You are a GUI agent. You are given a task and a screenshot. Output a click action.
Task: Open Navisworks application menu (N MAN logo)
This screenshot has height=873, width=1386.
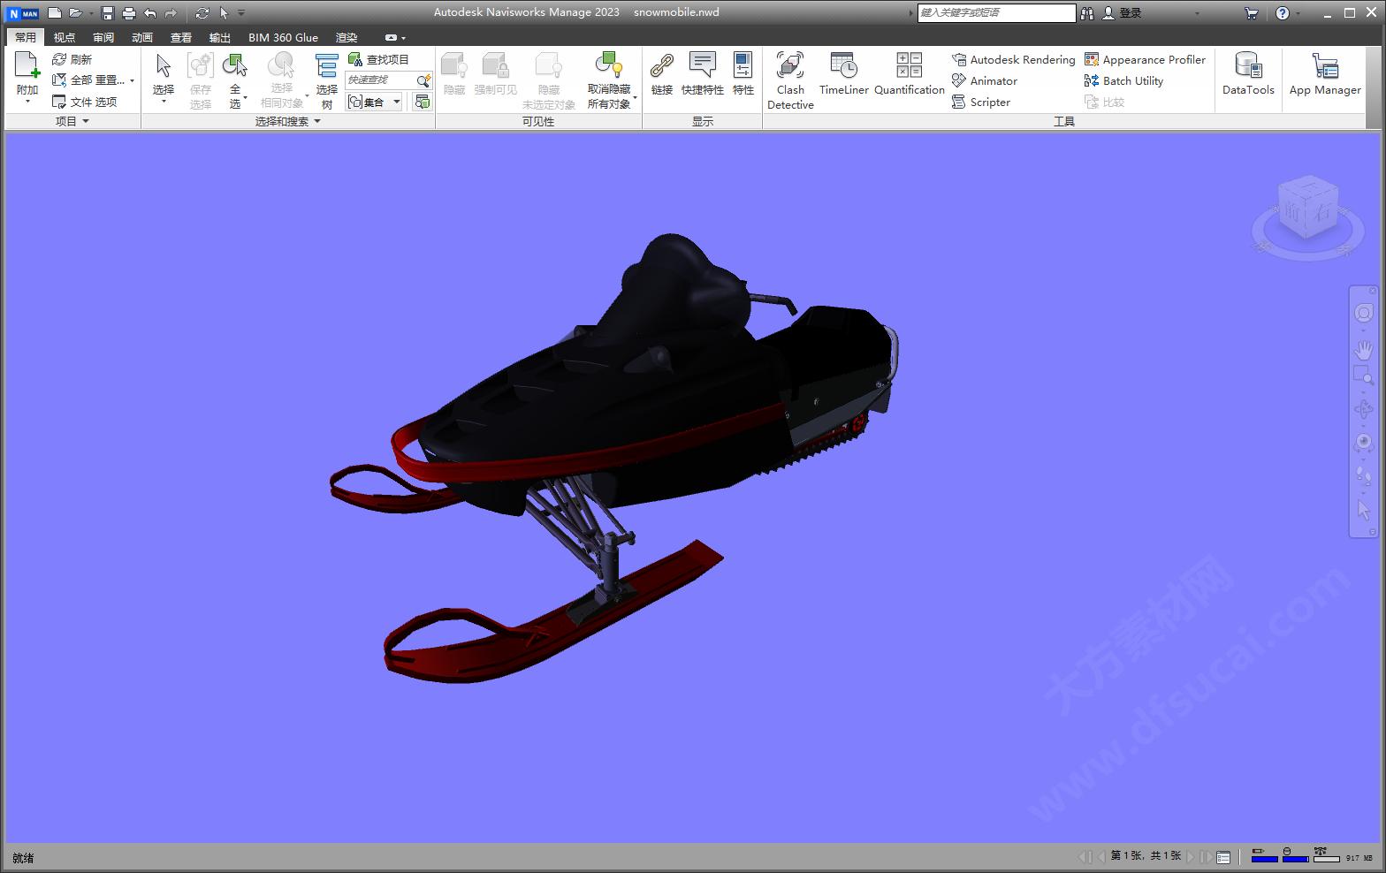(x=23, y=13)
